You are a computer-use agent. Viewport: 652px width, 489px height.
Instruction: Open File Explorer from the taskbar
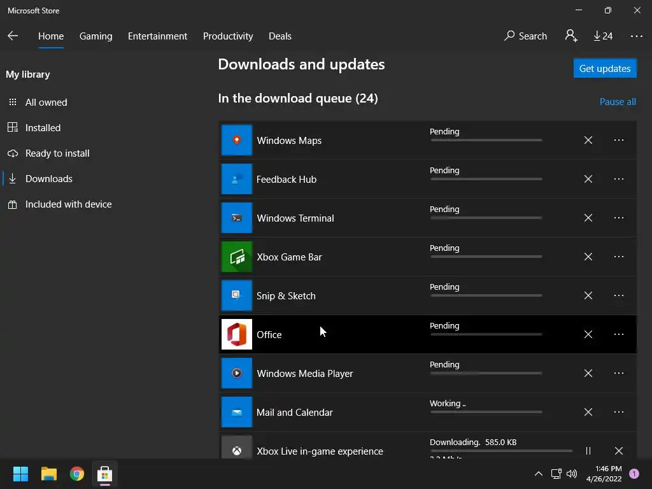click(48, 474)
